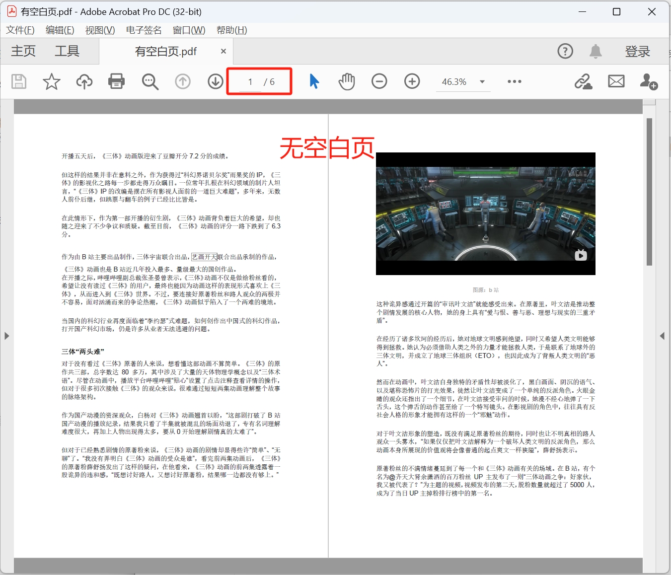Toggle the Hand tool for panning
This screenshot has height=575, width=671.
tap(346, 81)
